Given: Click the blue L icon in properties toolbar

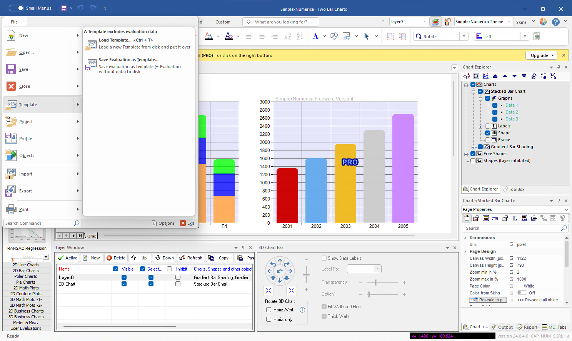Looking at the screenshot, I should click(x=515, y=218).
